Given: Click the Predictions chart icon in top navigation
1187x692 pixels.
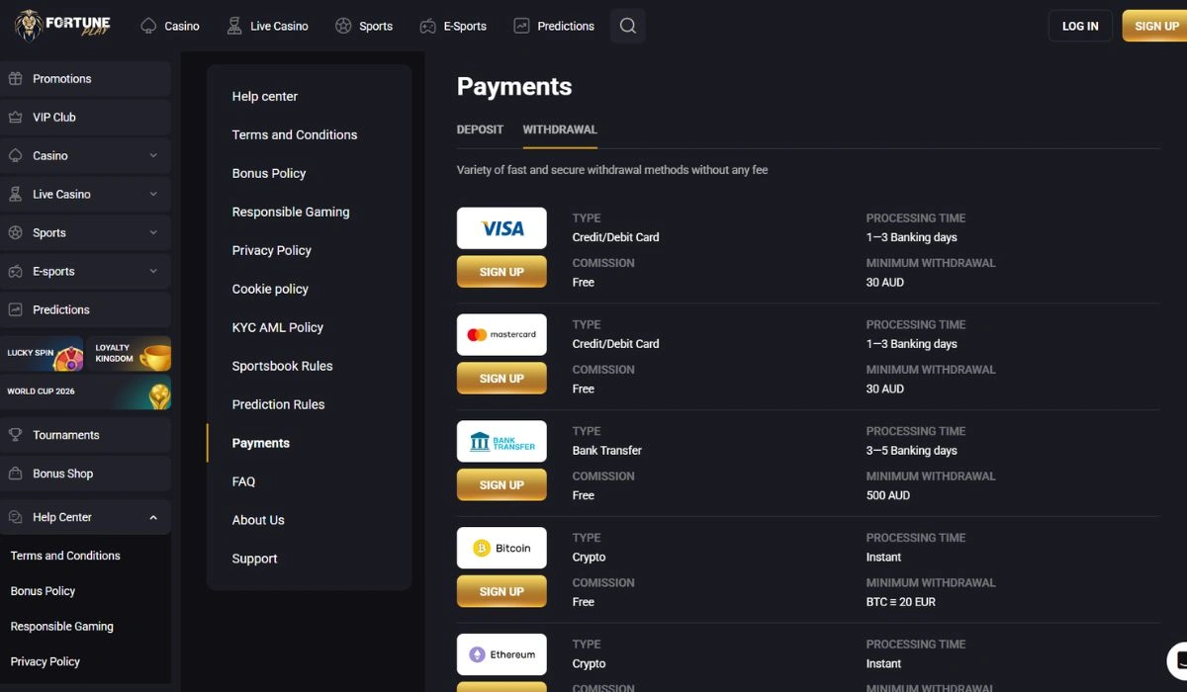Looking at the screenshot, I should click(521, 26).
